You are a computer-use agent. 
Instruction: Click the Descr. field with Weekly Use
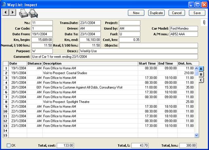point(139,51)
